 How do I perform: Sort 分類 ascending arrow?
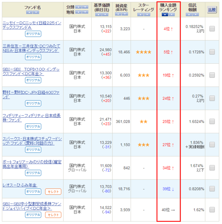point(78,7)
